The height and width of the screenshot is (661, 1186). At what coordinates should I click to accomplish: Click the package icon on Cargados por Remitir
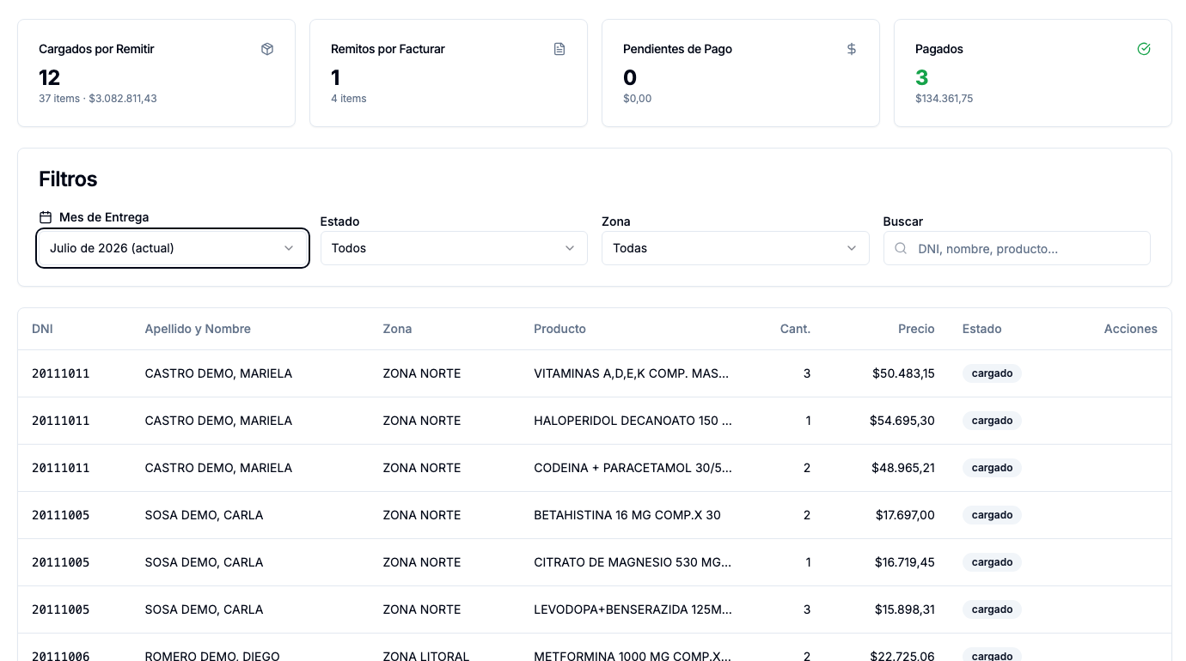point(267,49)
